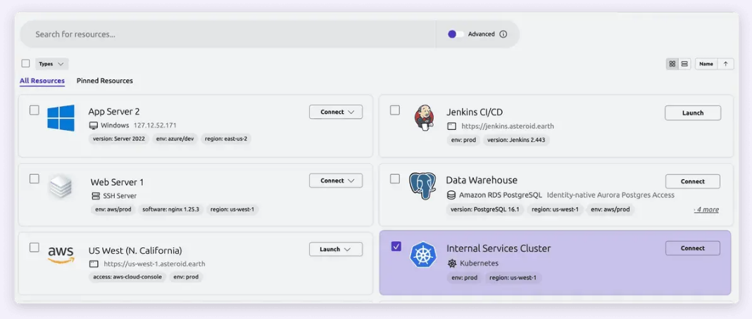
Task: Click the https://jenkins.asteroid.earth address
Action: coord(508,126)
